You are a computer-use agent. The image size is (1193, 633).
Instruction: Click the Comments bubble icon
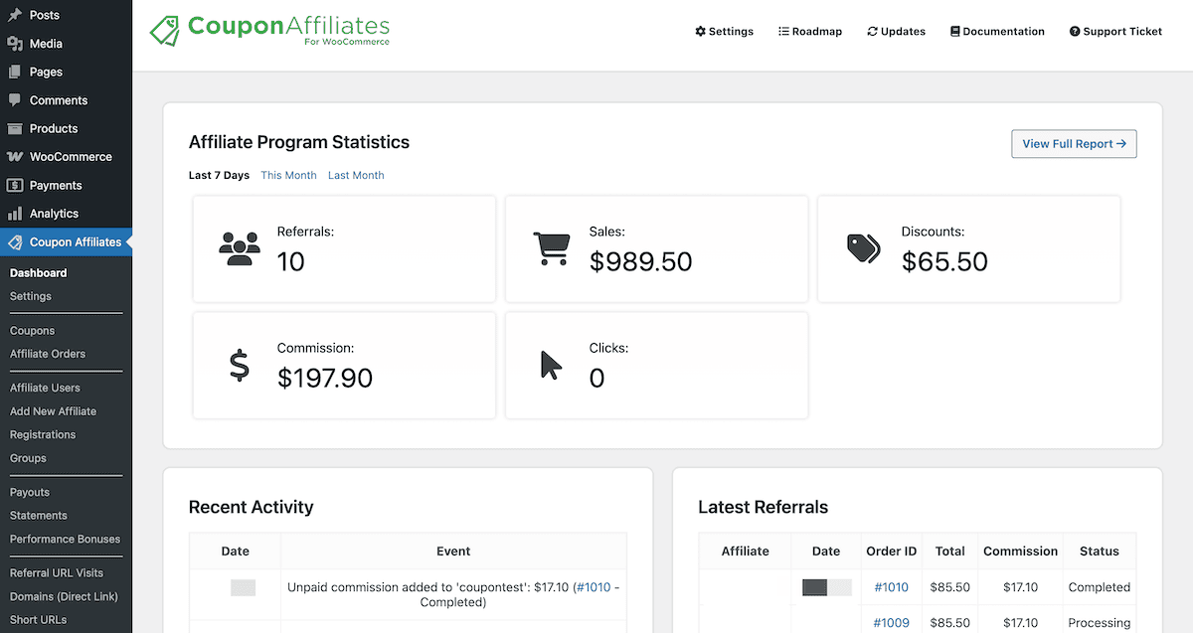click(15, 100)
